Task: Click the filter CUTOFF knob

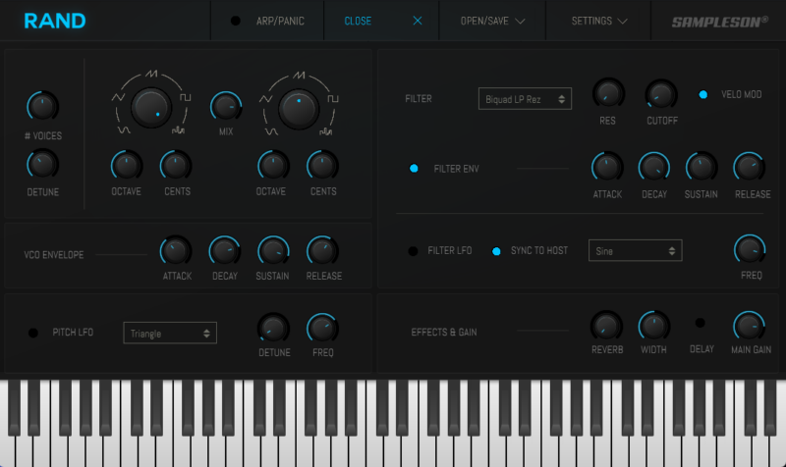Action: pos(660,94)
